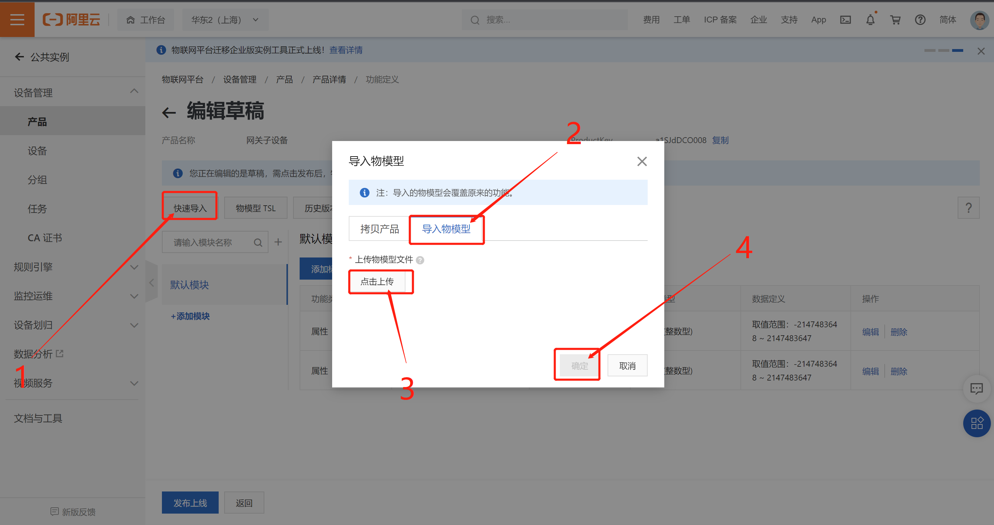Screen dimensions: 994x525
Task: Open the 华东2（上海） region dropdown
Action: point(225,20)
